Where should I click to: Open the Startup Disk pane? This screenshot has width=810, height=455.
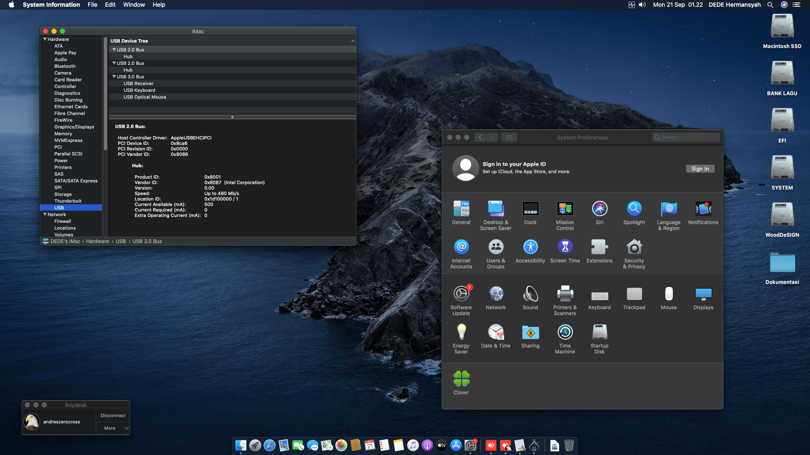point(599,333)
